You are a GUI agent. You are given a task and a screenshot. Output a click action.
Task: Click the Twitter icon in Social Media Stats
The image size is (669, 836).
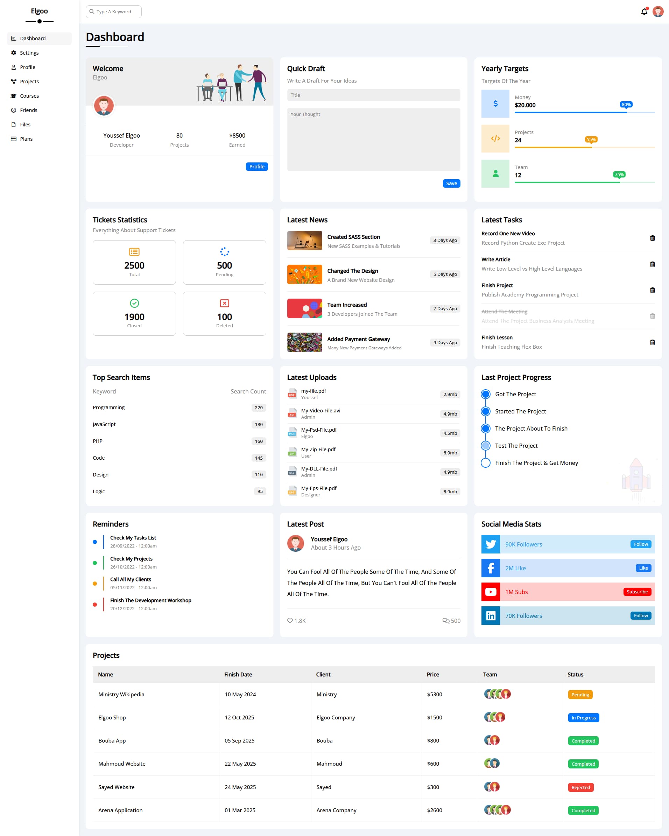coord(490,544)
